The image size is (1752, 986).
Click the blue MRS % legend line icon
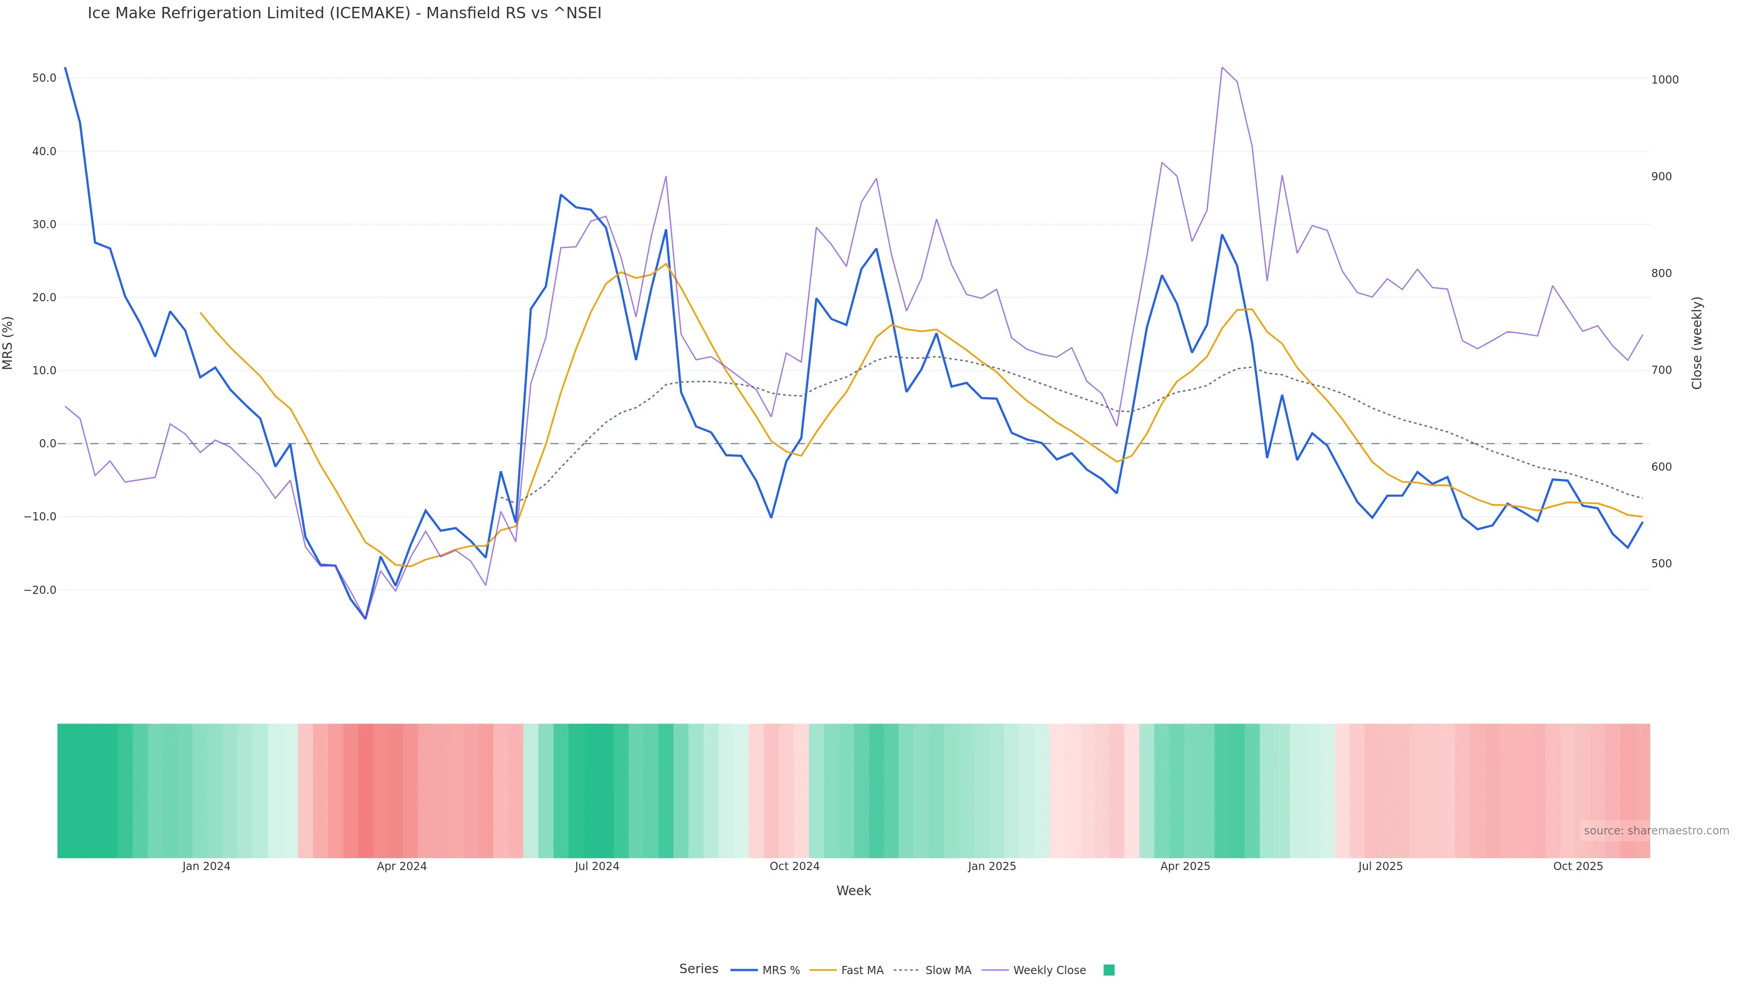click(744, 970)
